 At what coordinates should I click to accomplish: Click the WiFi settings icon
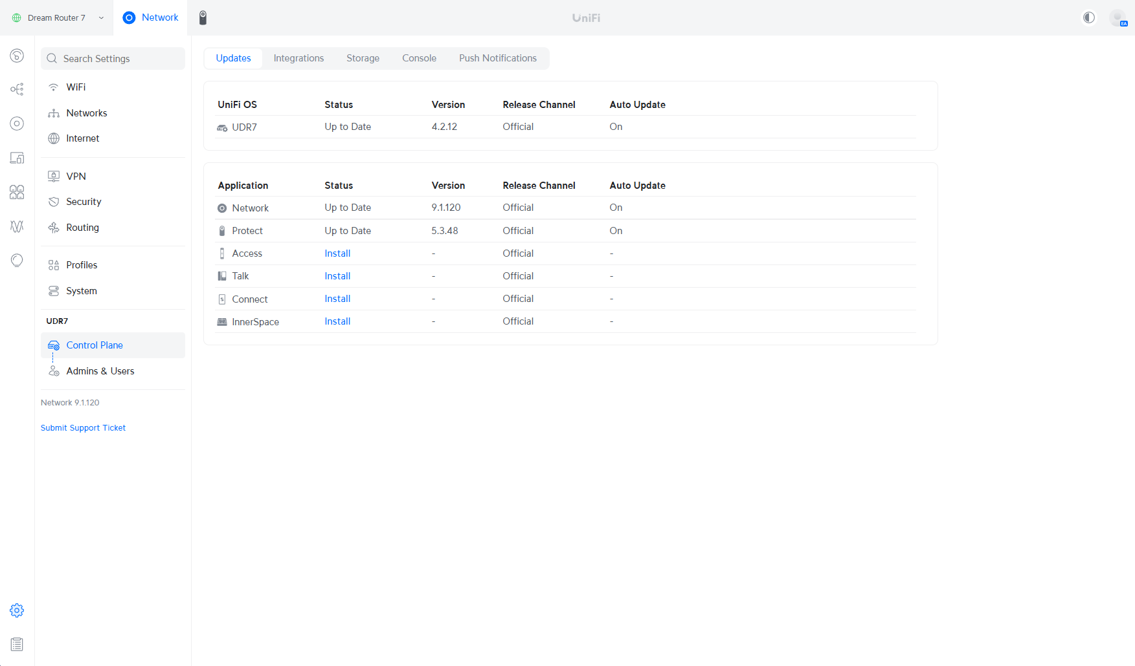(54, 87)
